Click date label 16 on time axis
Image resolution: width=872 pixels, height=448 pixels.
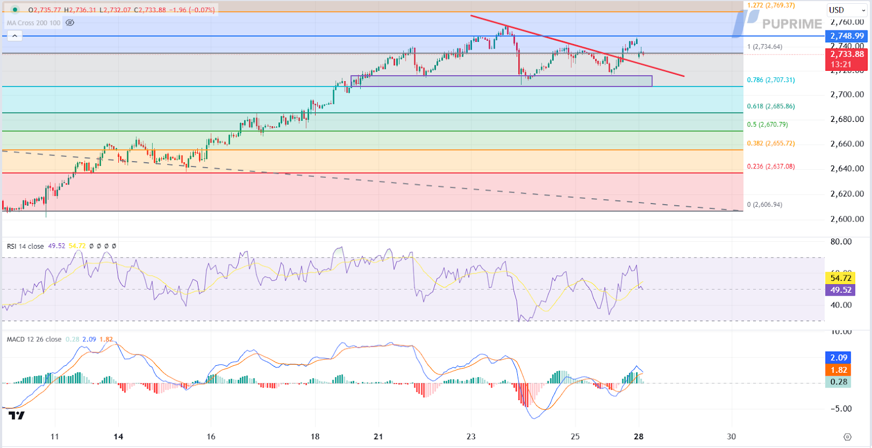211,437
